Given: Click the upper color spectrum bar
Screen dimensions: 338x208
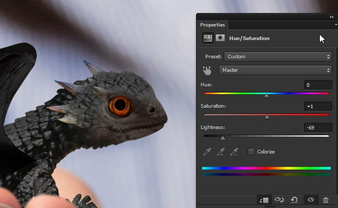Looking at the screenshot, I should (x=266, y=168).
